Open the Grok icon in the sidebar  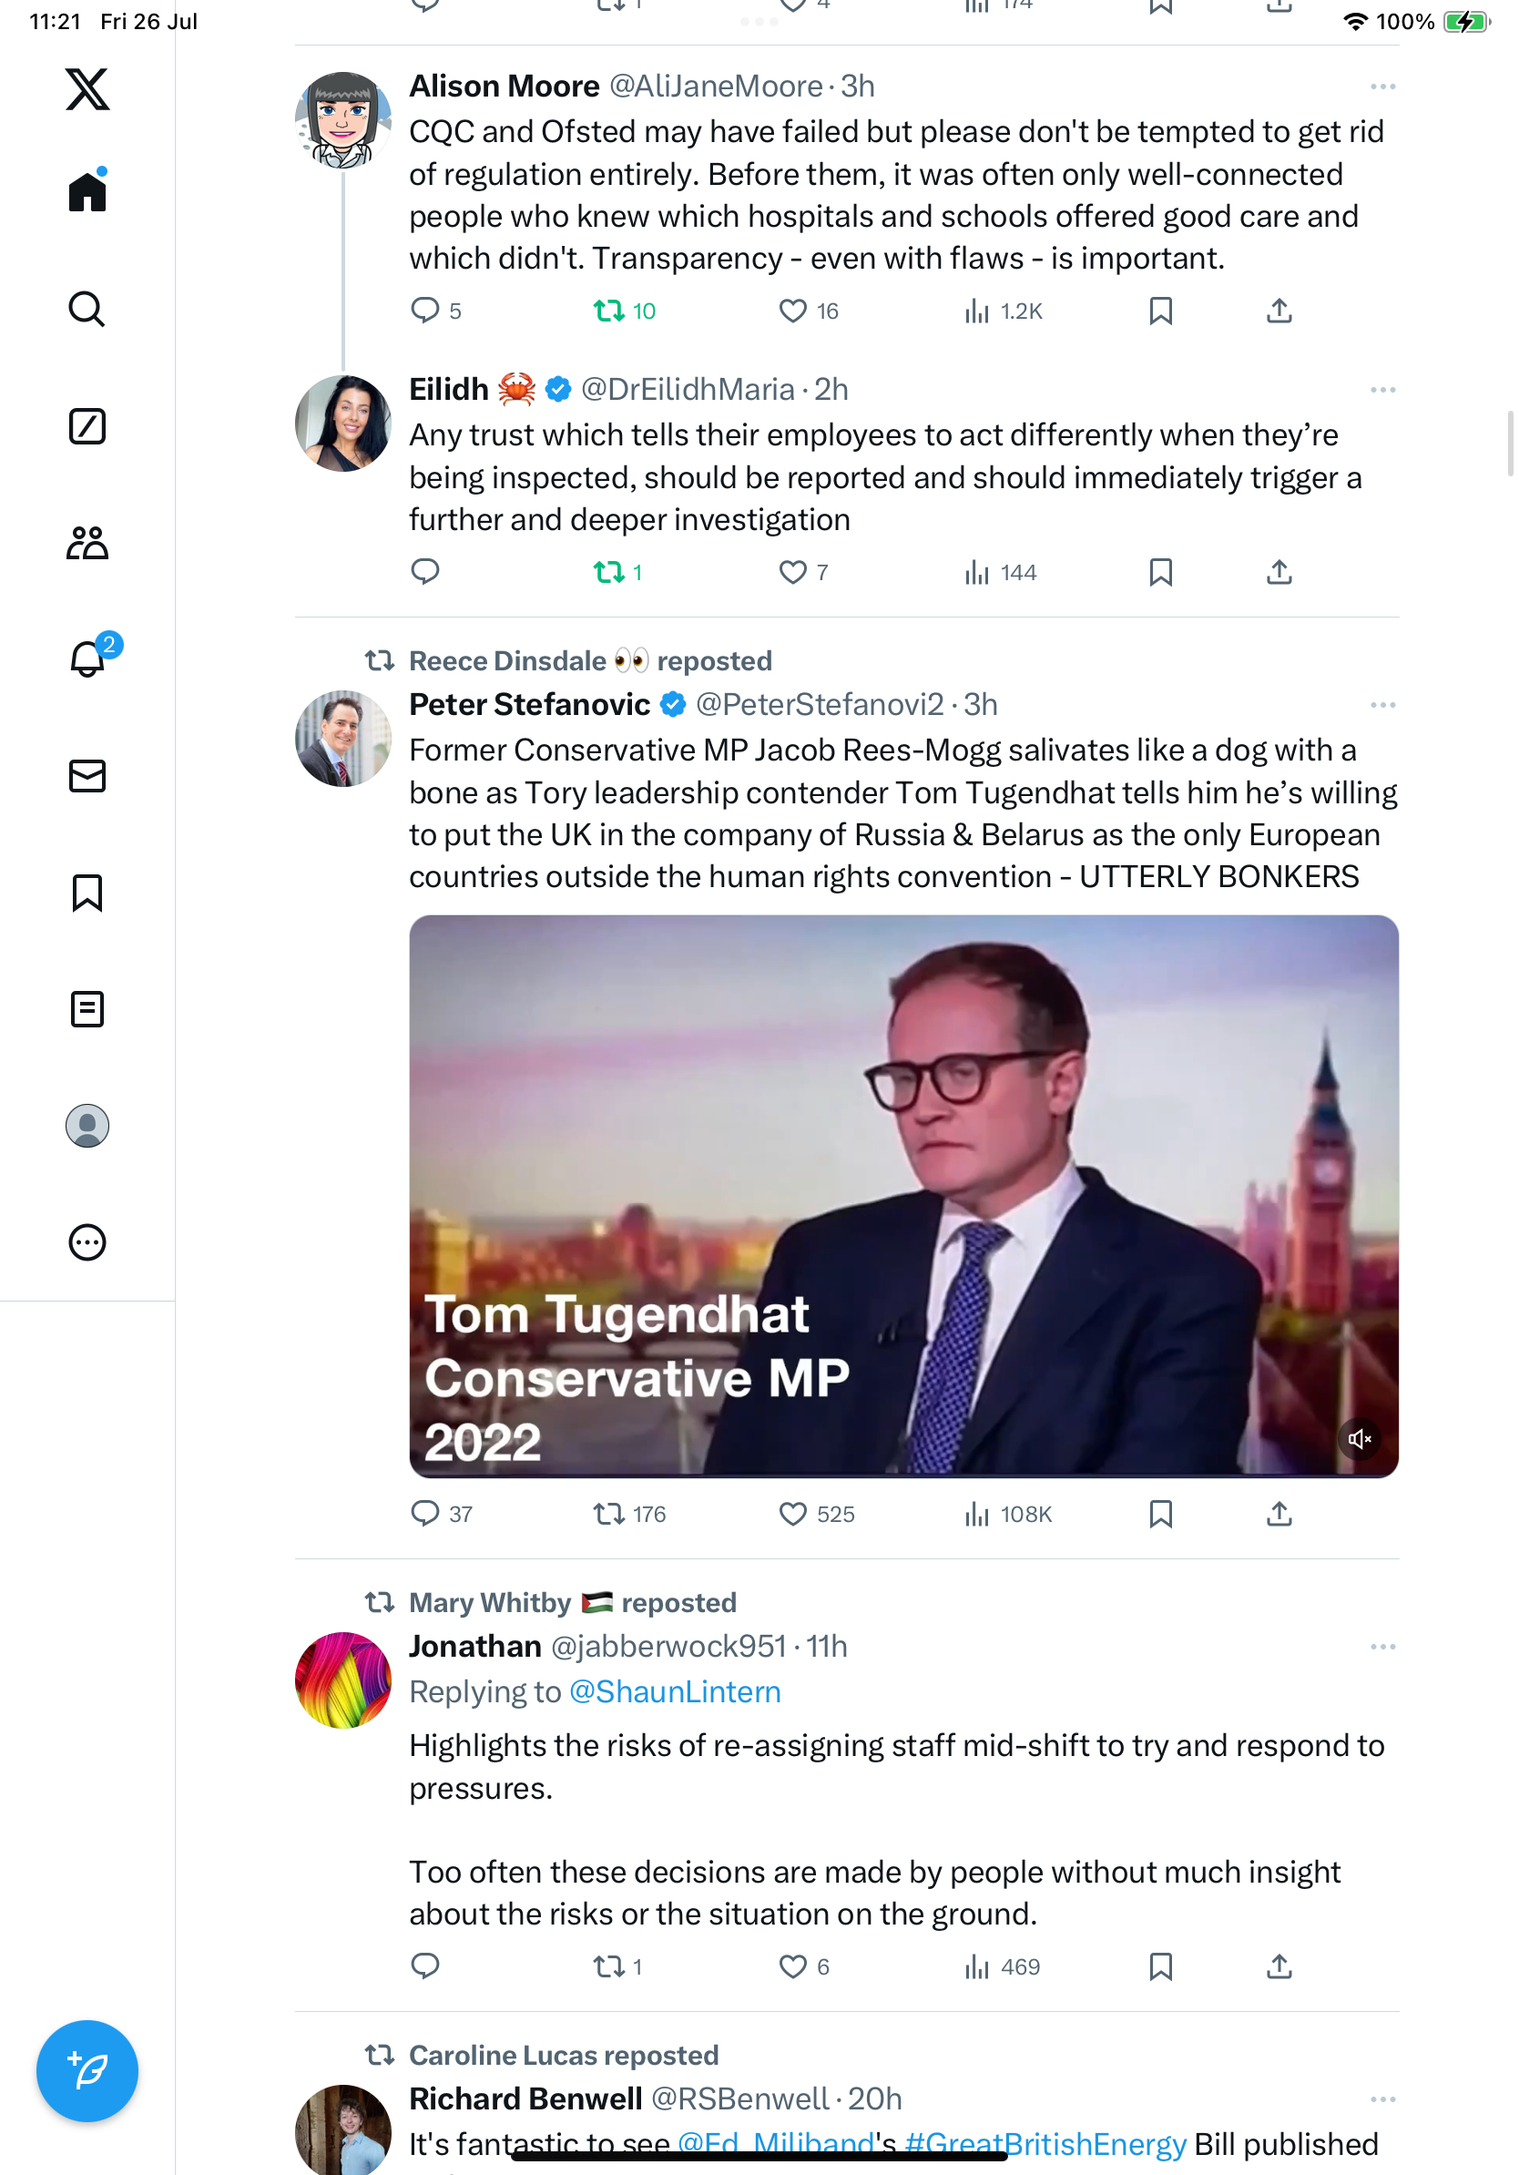(x=87, y=426)
